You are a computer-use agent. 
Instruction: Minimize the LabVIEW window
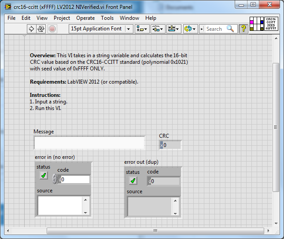(241, 4)
